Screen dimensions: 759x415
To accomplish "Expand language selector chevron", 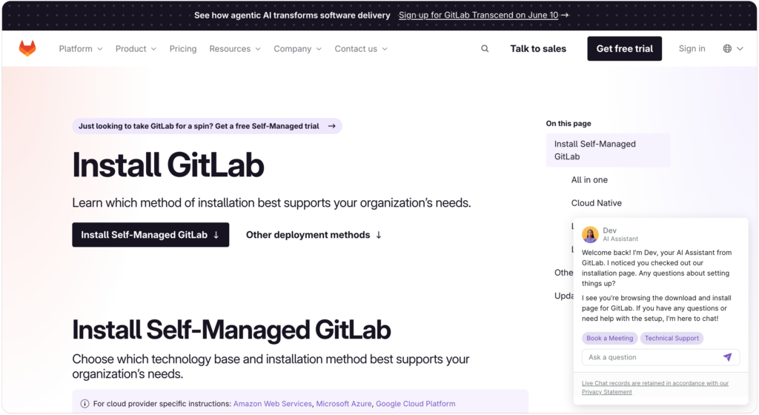I will coord(740,49).
